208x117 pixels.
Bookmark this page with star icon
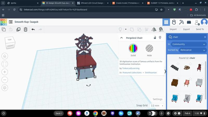161,10
